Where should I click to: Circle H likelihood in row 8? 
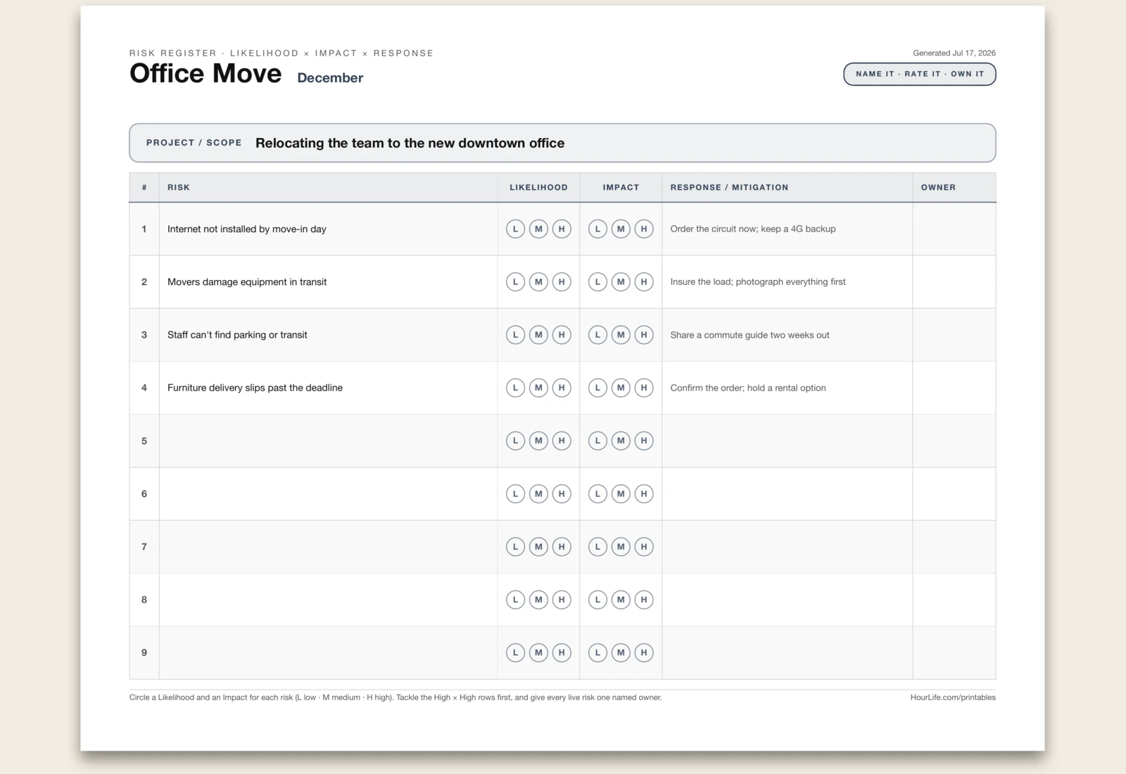(x=562, y=599)
